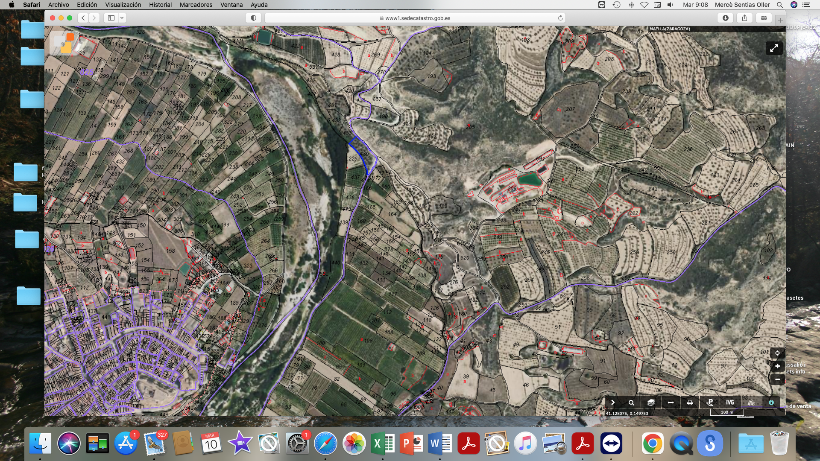Click the magnifier search tool in map toolbar
This screenshot has width=820, height=461.
pos(631,403)
